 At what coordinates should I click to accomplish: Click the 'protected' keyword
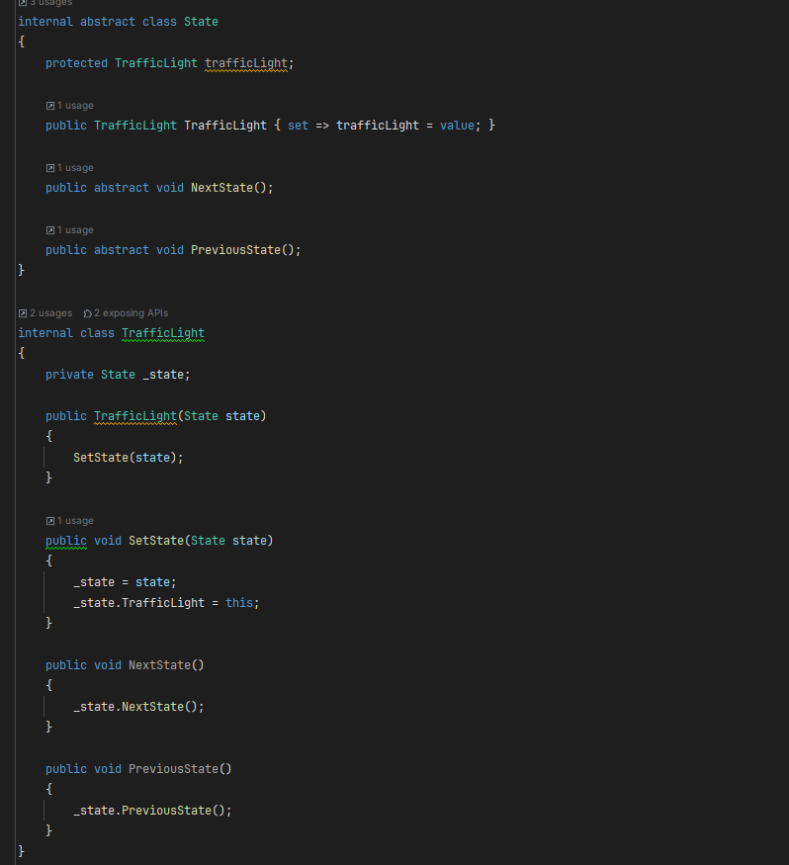pyautogui.click(x=77, y=63)
